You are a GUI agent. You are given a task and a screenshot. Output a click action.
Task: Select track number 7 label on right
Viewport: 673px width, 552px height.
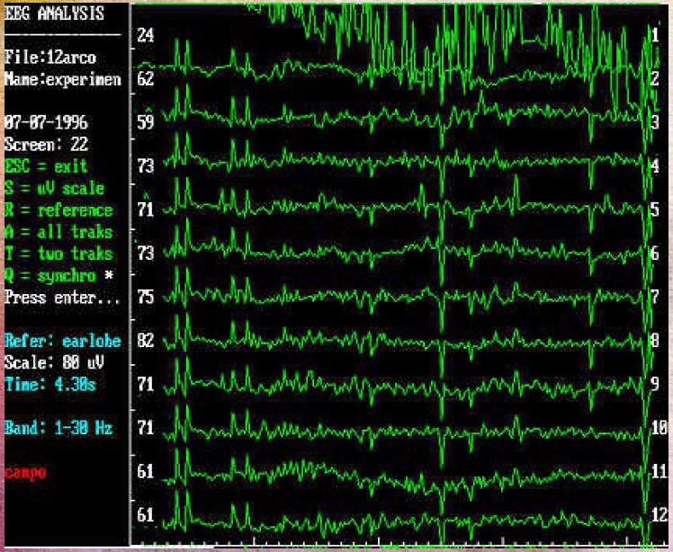(x=655, y=298)
